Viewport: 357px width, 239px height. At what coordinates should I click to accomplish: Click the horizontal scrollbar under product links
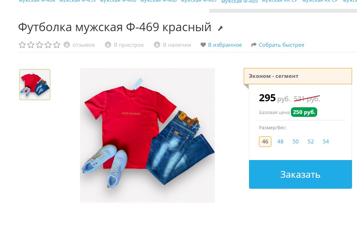(283, 11)
